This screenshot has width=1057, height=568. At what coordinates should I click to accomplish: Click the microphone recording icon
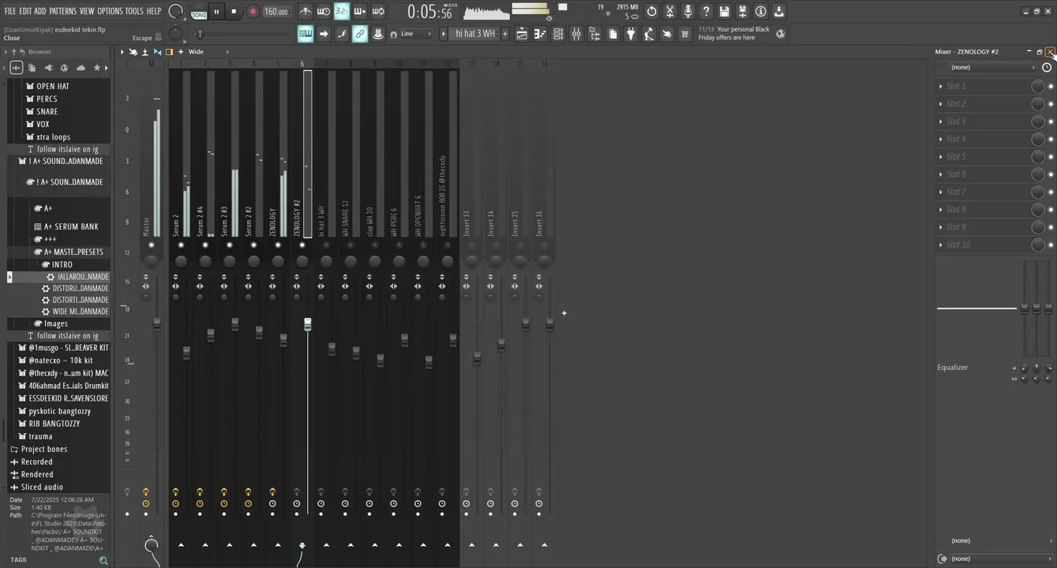click(x=688, y=11)
